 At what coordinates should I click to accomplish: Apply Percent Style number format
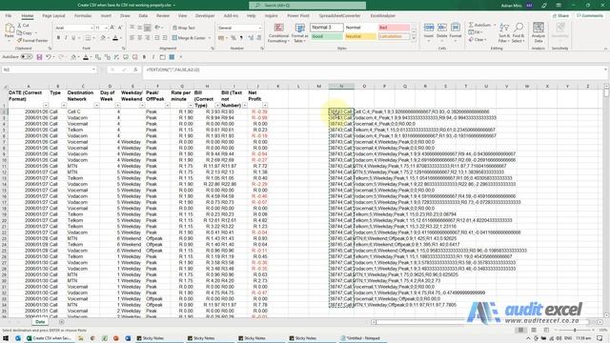point(233,38)
